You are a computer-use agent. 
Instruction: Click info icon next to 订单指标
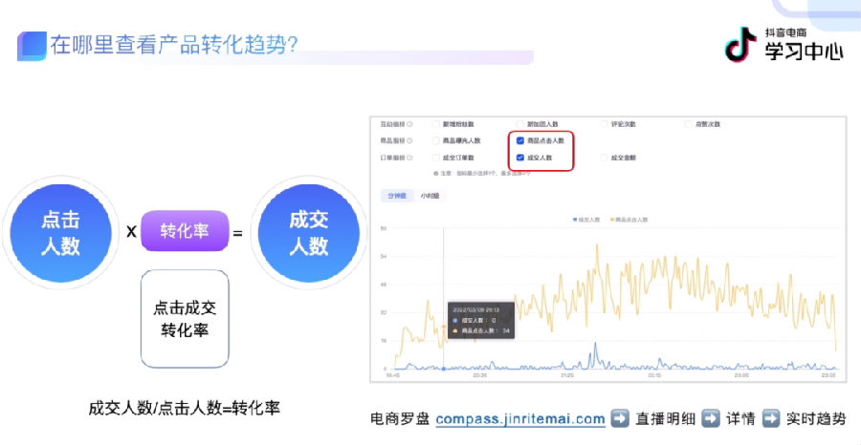pos(410,158)
